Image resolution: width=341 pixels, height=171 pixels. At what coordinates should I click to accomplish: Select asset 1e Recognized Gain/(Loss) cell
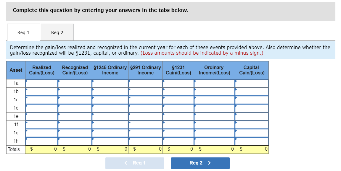75,116
